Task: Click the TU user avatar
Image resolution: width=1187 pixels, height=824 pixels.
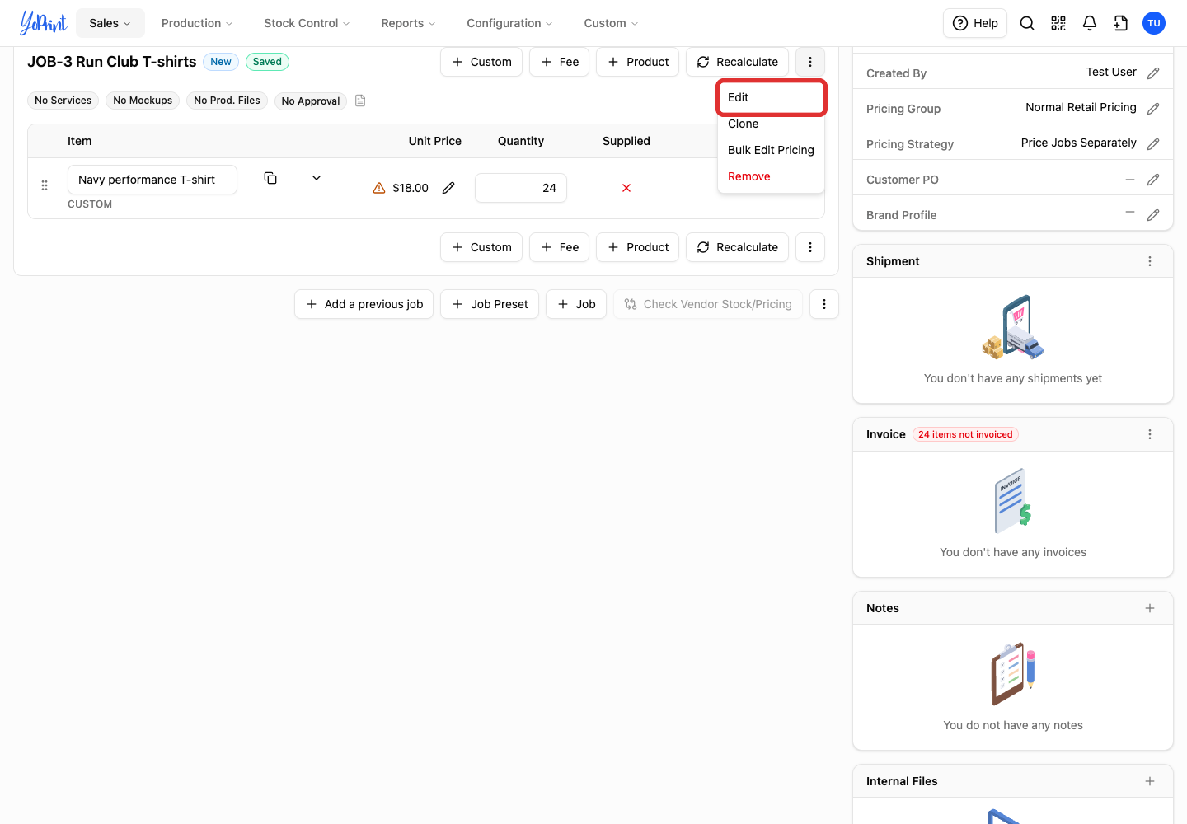Action: point(1154,23)
